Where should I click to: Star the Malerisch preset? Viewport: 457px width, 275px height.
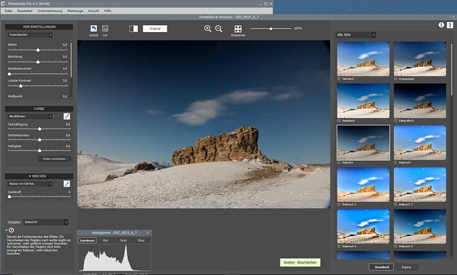(x=395, y=162)
